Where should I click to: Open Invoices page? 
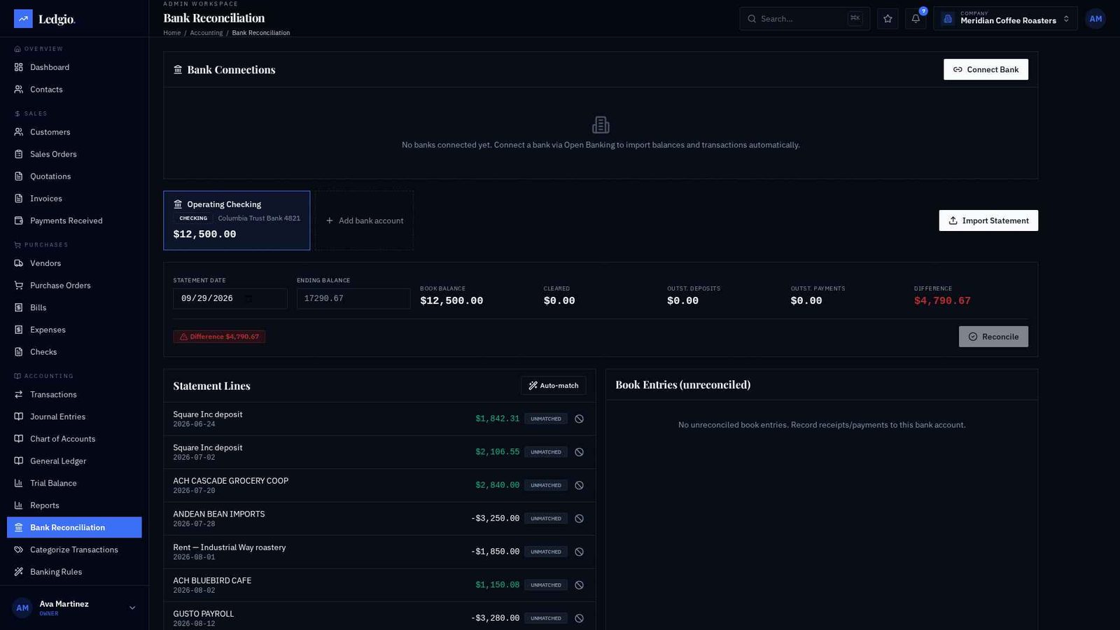[x=74, y=199]
